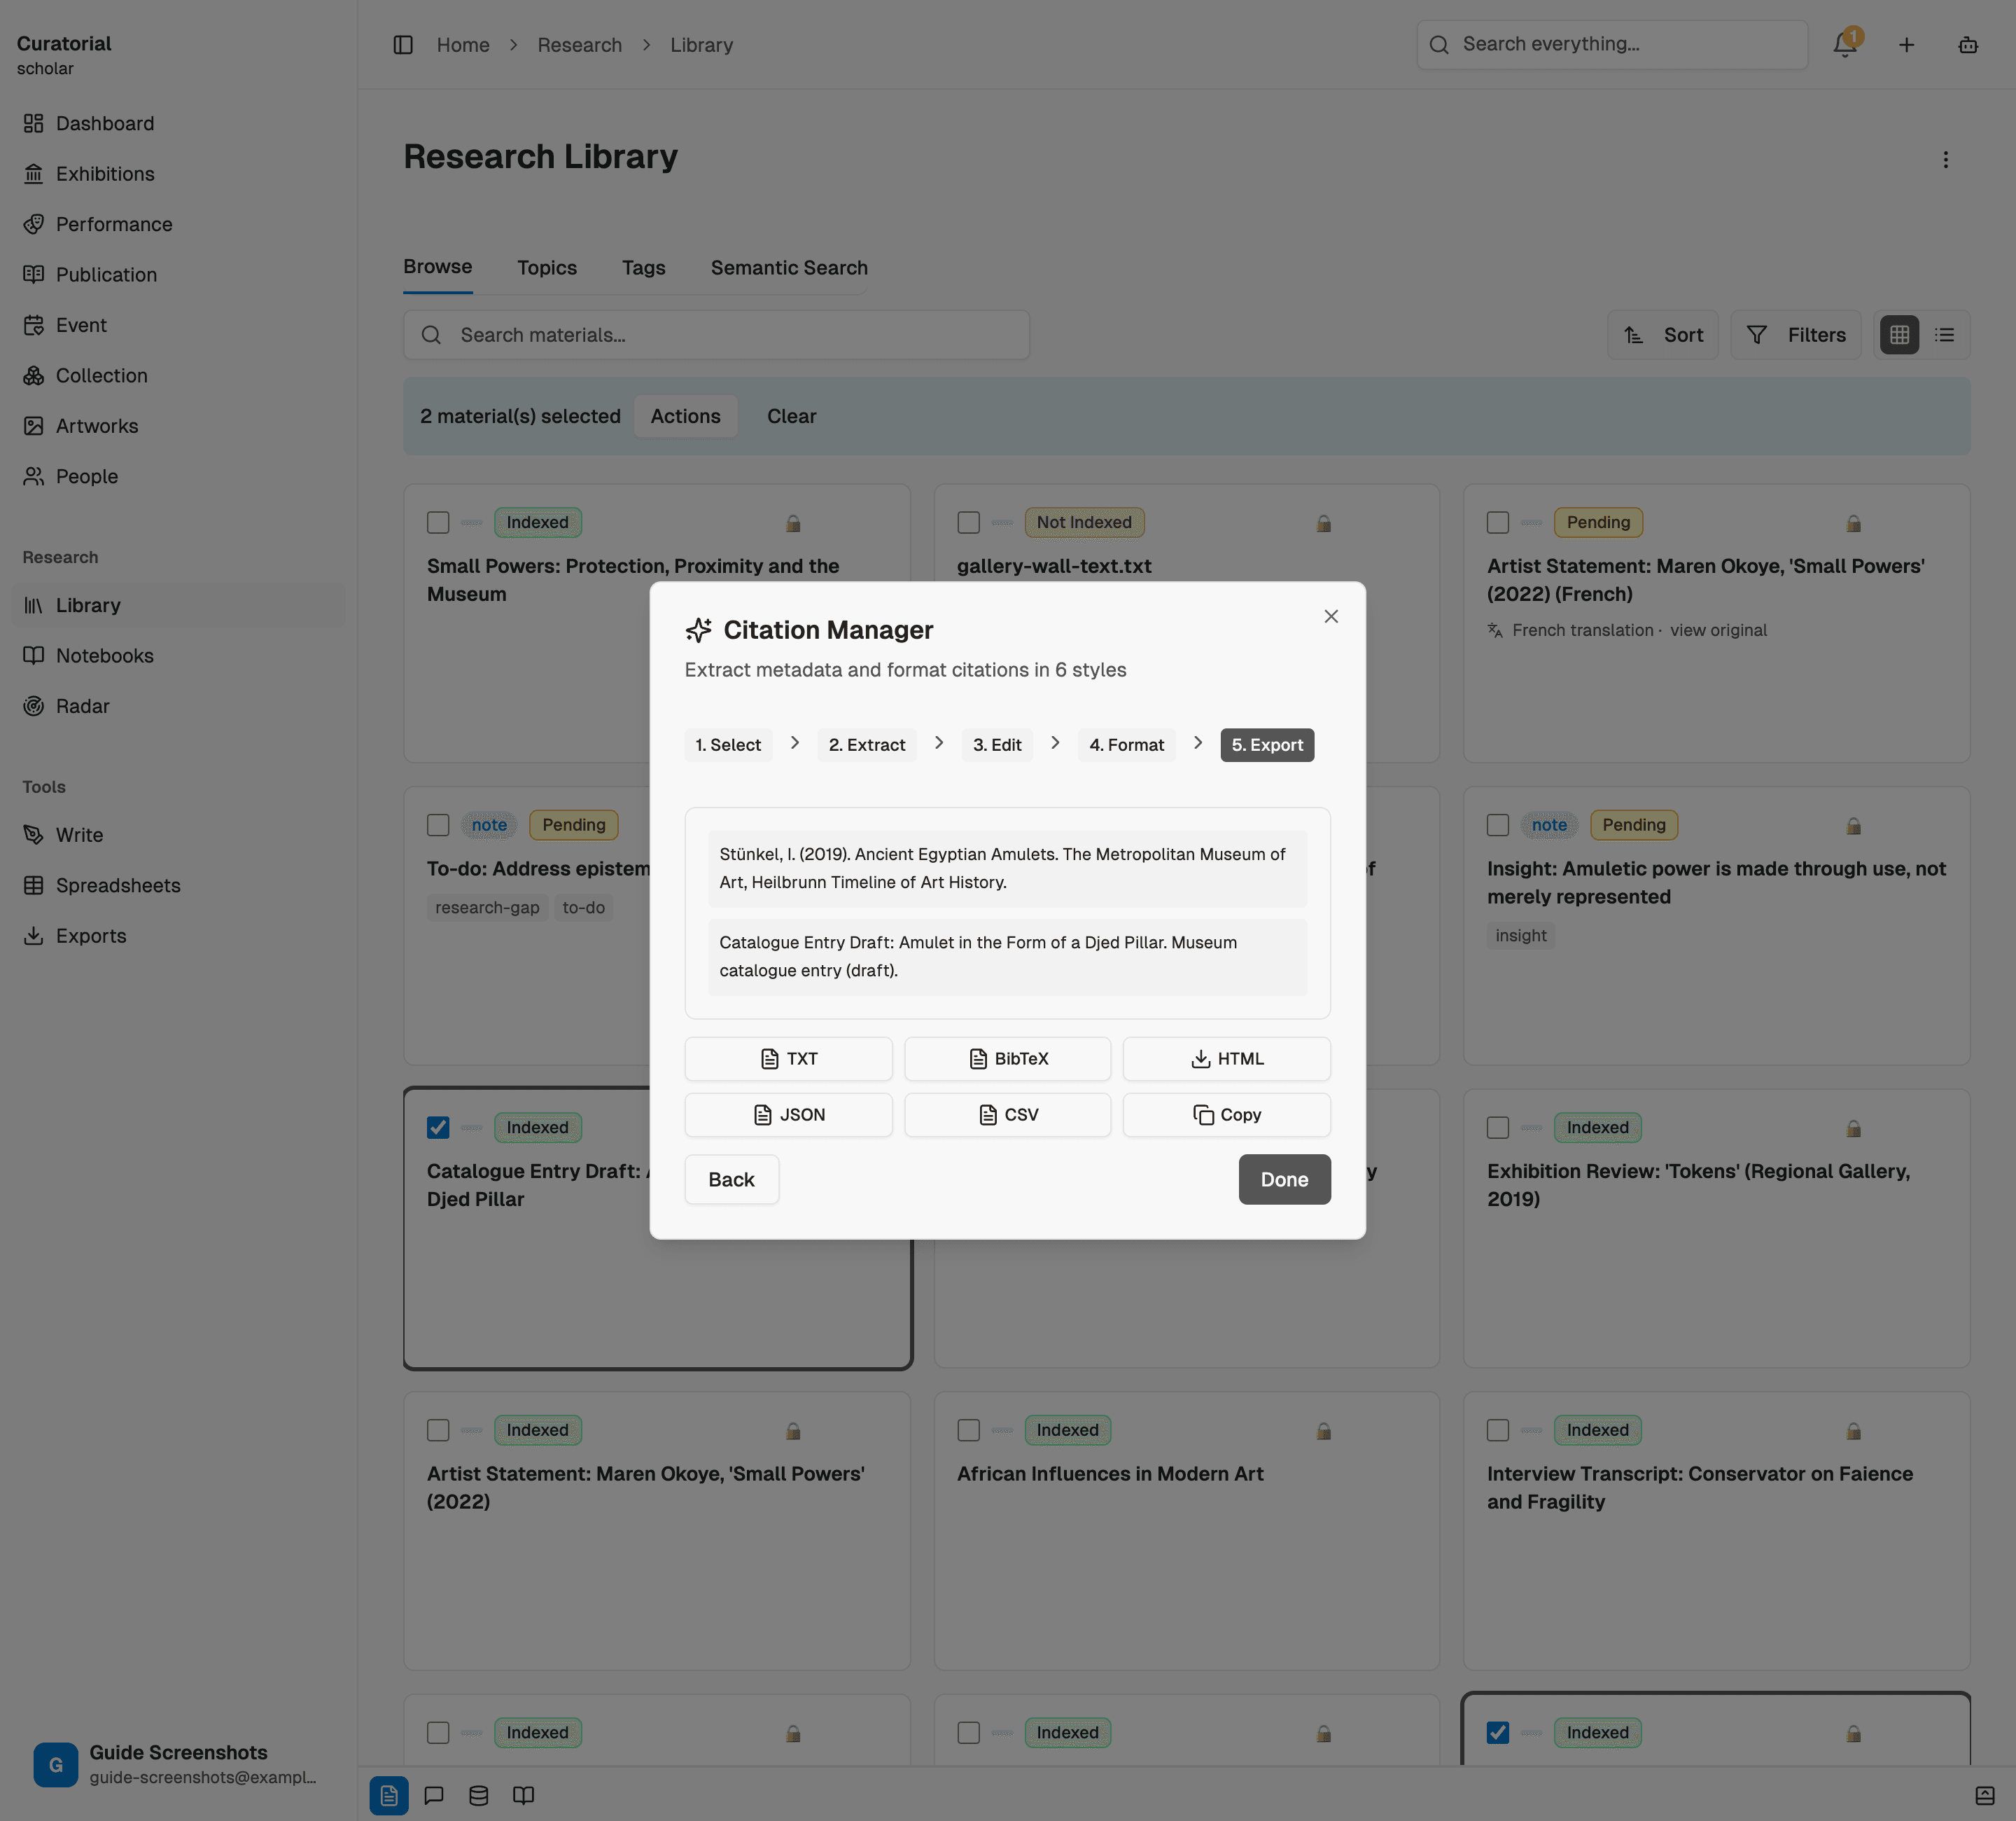Tick checkbox for Interview Transcript: Conservator card

pyautogui.click(x=1498, y=1429)
